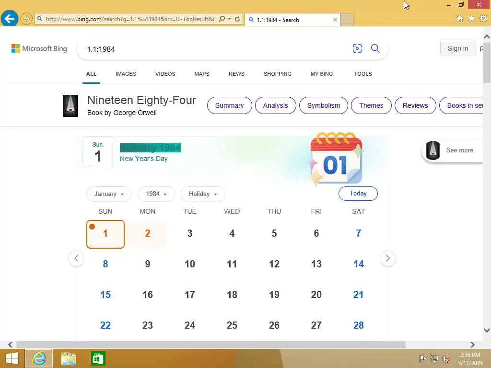Expand the Holiday filter dropdown
The height and width of the screenshot is (368, 491).
click(203, 194)
